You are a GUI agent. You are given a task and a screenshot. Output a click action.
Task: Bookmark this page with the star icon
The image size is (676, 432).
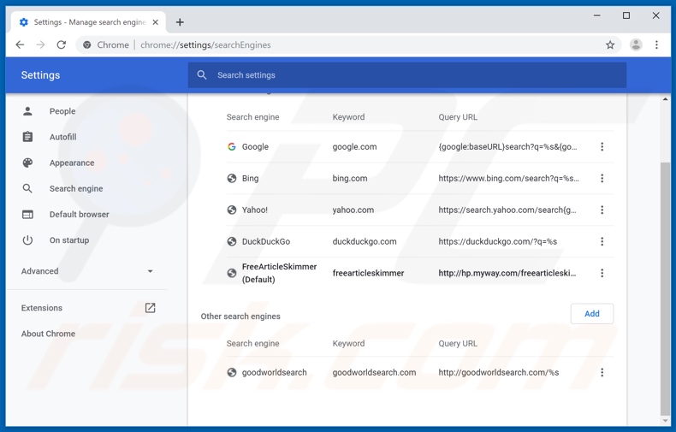[x=610, y=45]
